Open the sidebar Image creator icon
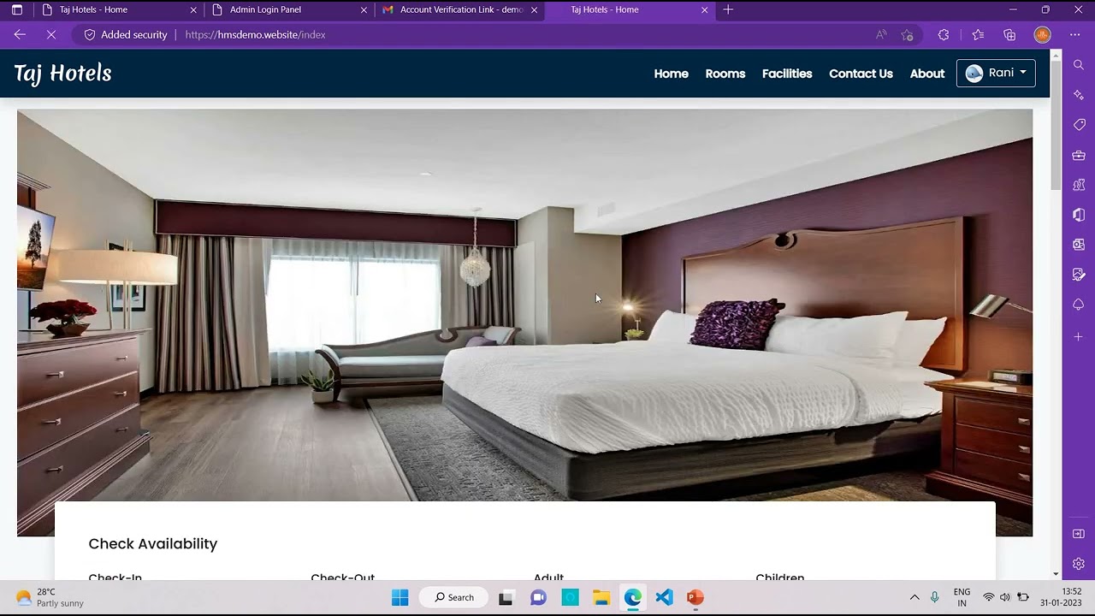This screenshot has height=616, width=1095. click(1079, 275)
